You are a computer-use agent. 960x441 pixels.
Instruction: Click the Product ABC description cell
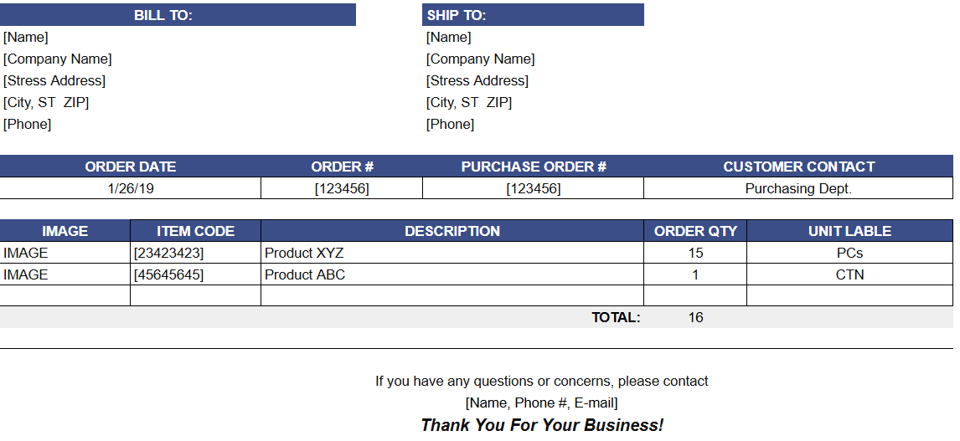[305, 274]
